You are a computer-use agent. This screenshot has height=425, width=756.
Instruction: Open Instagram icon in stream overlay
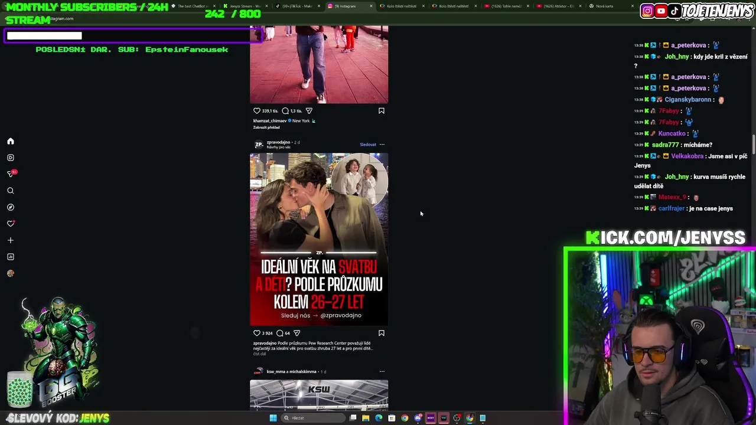click(x=647, y=11)
